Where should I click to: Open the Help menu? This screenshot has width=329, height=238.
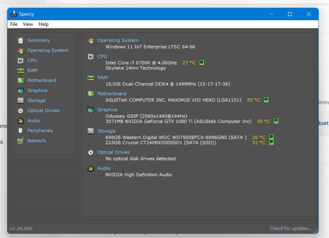pos(44,24)
